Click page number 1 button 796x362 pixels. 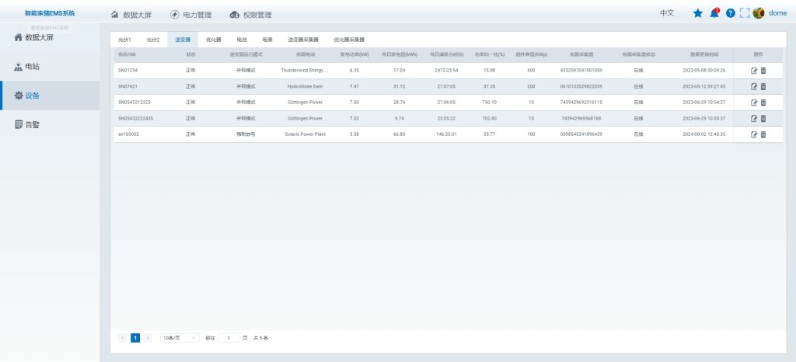(135, 338)
